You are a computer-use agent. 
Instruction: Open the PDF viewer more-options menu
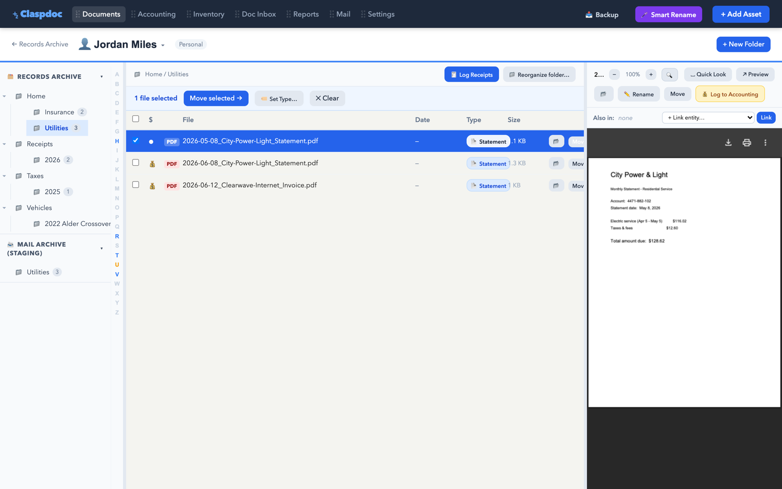click(765, 143)
